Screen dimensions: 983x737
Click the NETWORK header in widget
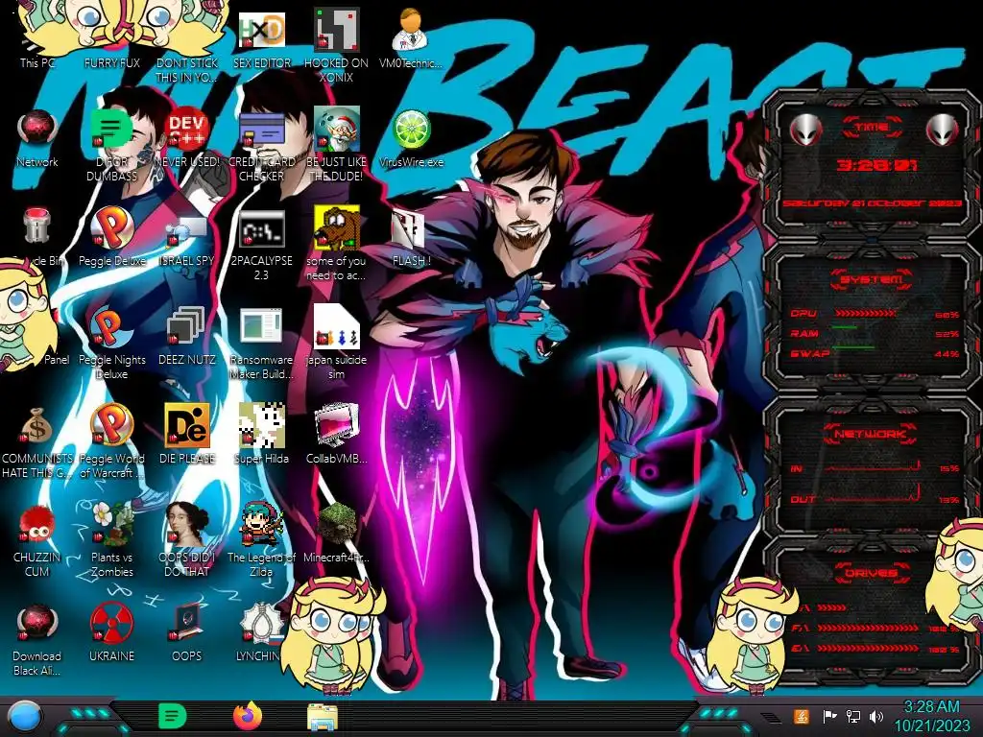coord(871,434)
